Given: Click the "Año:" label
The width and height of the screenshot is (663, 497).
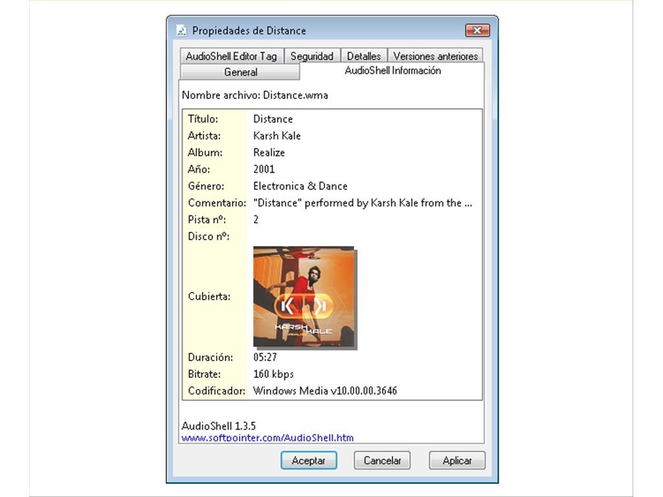Looking at the screenshot, I should [199, 170].
